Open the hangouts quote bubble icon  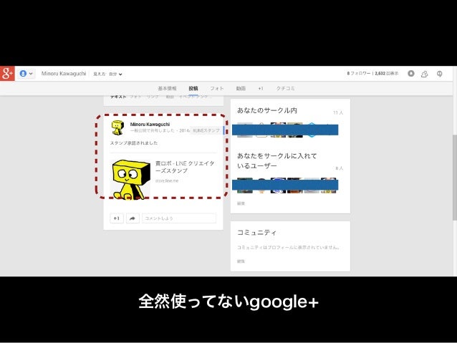pyautogui.click(x=440, y=74)
